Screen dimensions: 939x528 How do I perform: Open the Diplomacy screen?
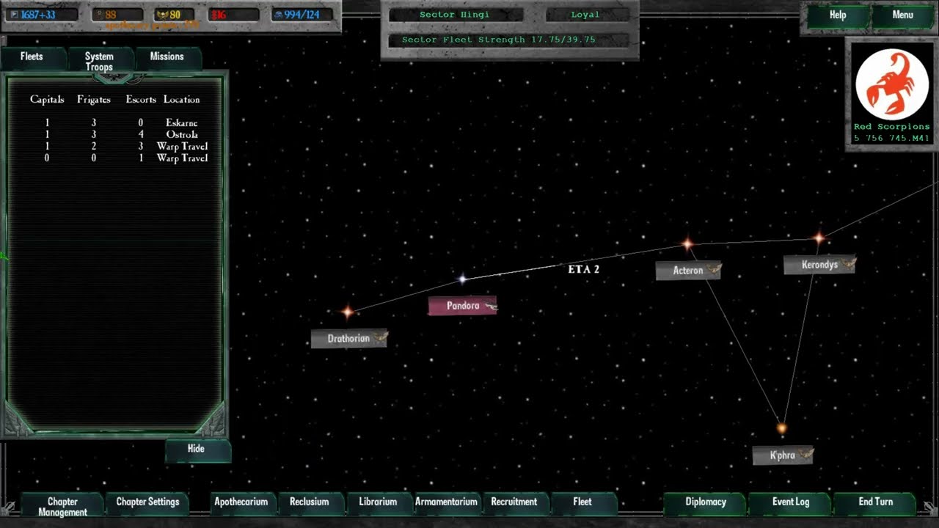(x=706, y=504)
